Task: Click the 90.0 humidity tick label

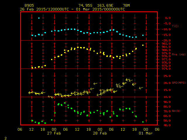Action: pos(167,102)
